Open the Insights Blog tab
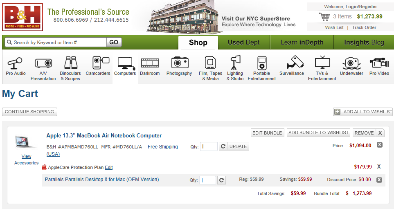Screen dimensions: 394x209 pos(364,43)
